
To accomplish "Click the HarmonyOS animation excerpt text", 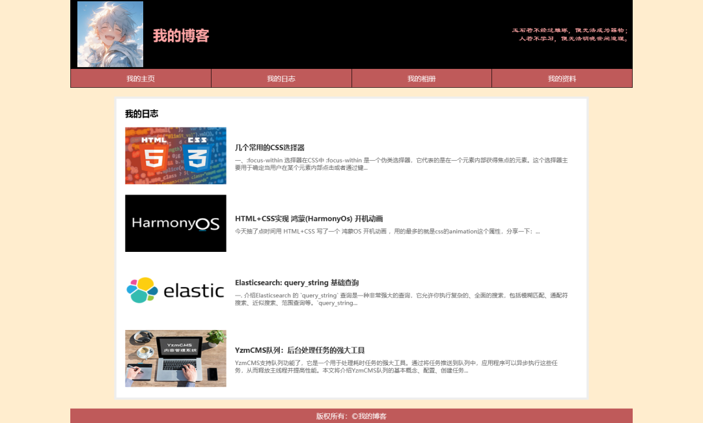I will pos(387,231).
